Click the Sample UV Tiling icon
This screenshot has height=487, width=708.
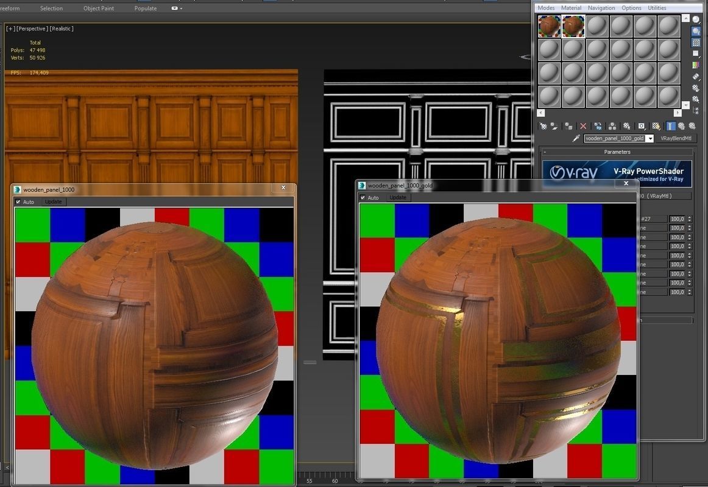[x=696, y=53]
